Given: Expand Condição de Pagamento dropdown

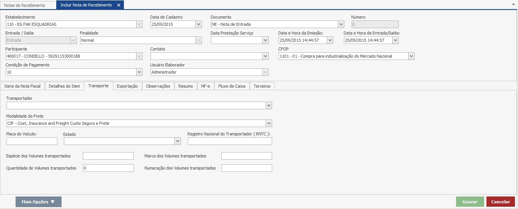Looking at the screenshot, I should [139, 72].
